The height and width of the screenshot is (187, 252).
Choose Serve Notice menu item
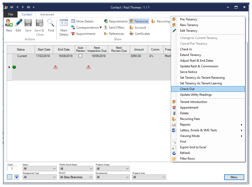pyautogui.click(x=189, y=72)
